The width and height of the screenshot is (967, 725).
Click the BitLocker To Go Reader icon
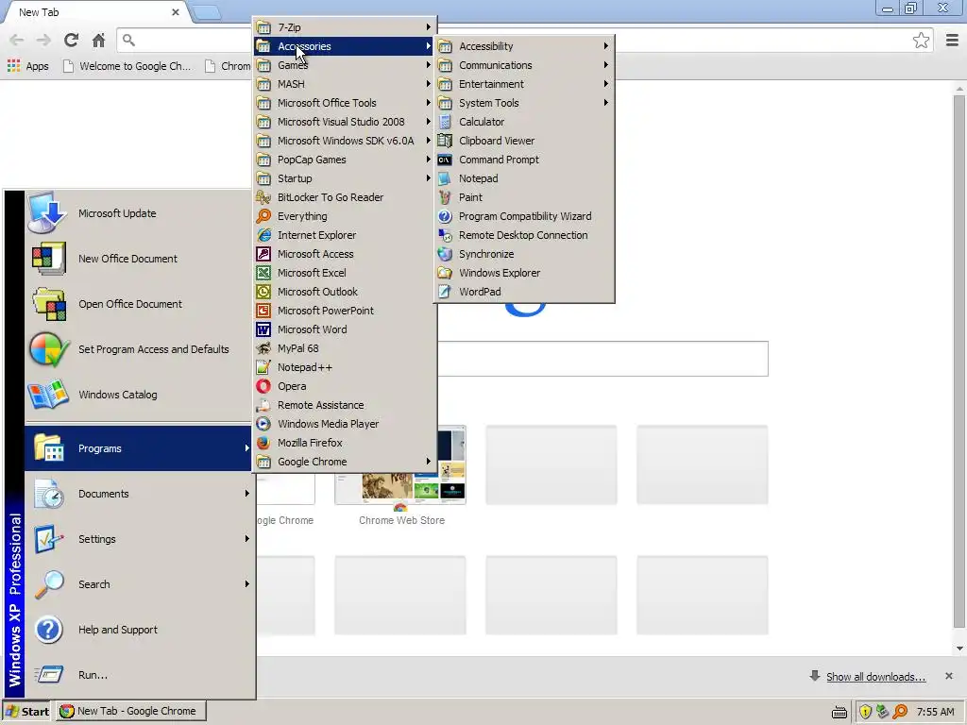click(x=263, y=197)
